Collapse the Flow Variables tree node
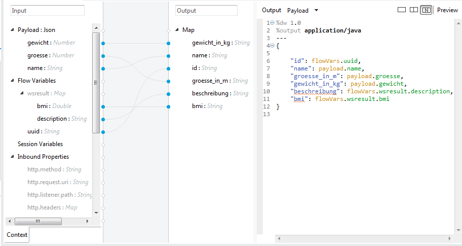Viewport: 462px width, 246px height. (12, 81)
